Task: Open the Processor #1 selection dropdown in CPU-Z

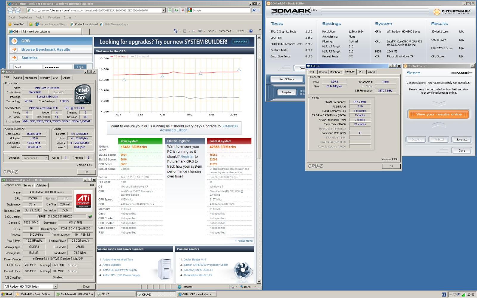Action: [x=47, y=158]
